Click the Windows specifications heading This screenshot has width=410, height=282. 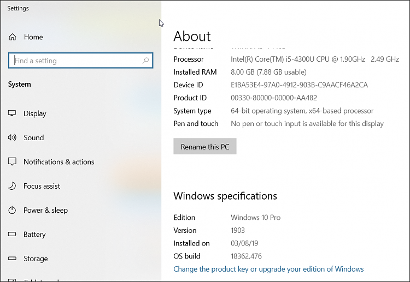[225, 196]
